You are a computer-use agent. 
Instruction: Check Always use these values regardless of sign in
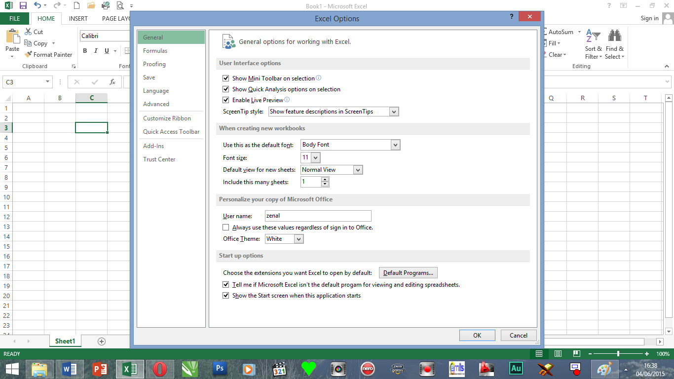tap(226, 227)
